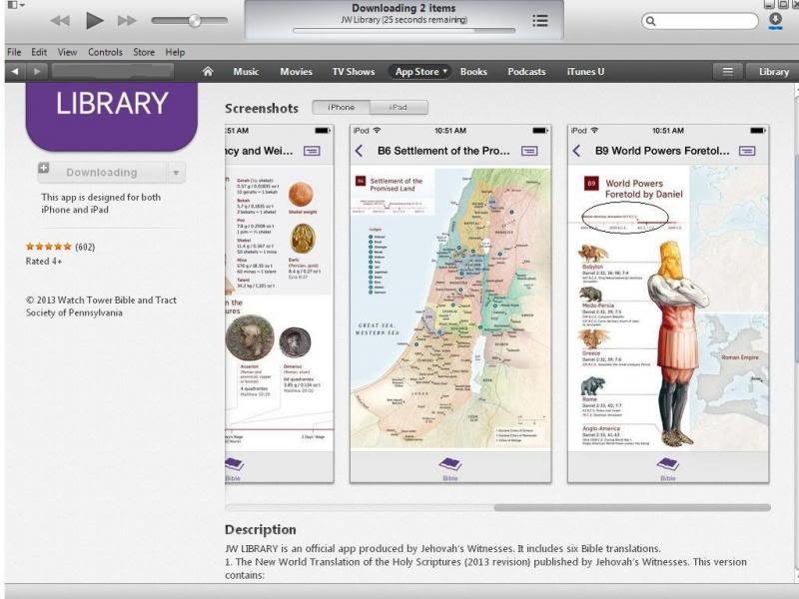This screenshot has width=799, height=599.
Task: Open the Store menu
Action: click(x=144, y=52)
